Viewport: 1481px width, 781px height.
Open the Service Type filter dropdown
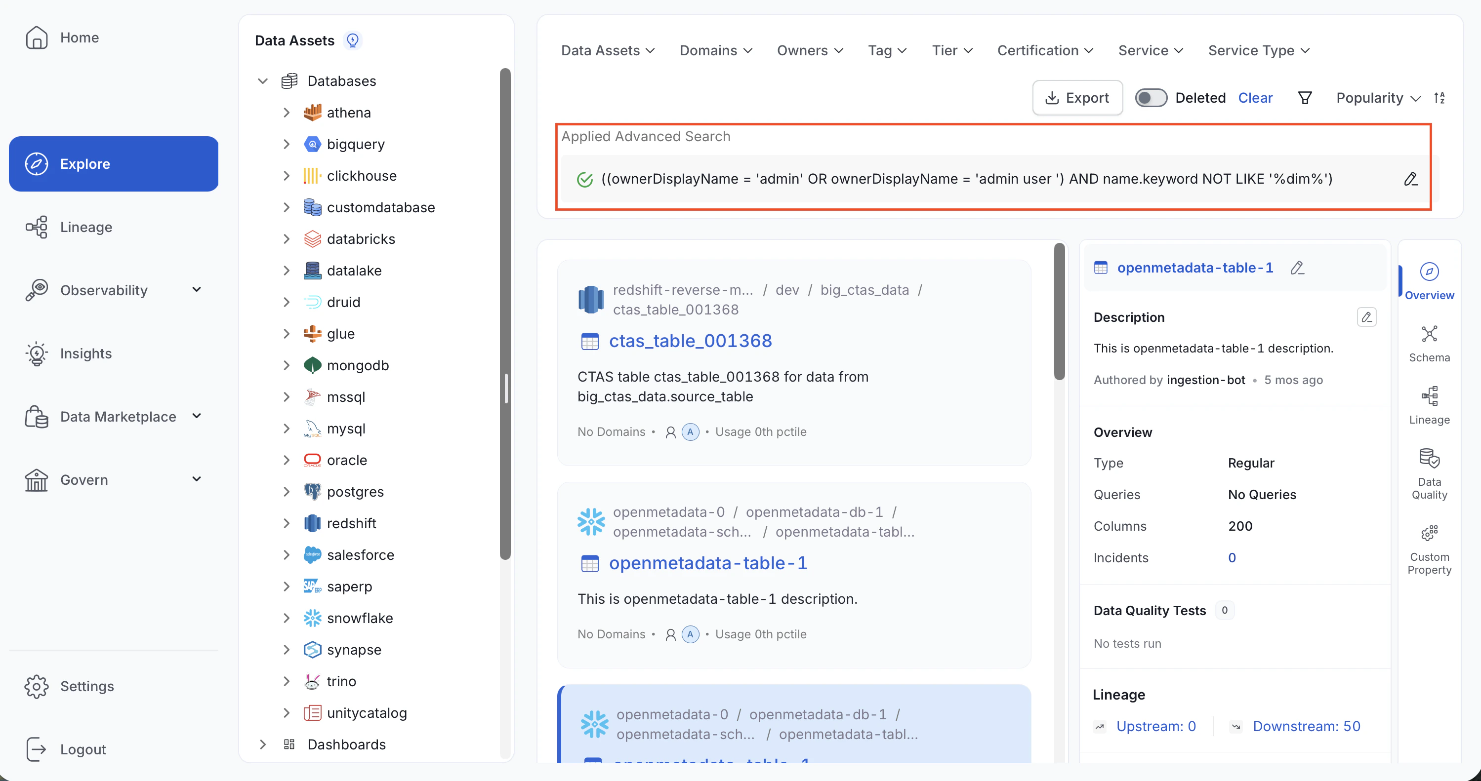click(1259, 50)
